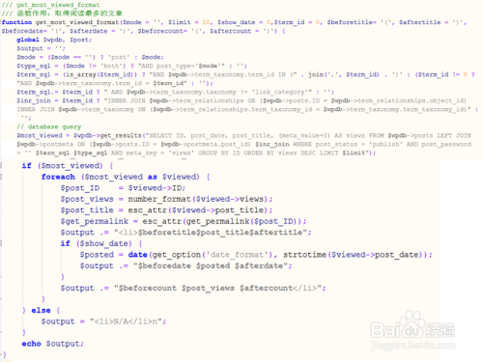Click the Baidu paw logo watermark

click(411, 324)
